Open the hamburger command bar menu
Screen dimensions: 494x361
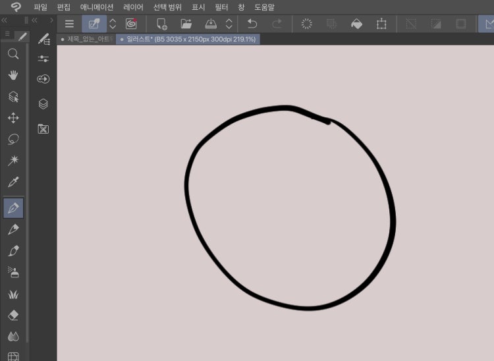69,24
